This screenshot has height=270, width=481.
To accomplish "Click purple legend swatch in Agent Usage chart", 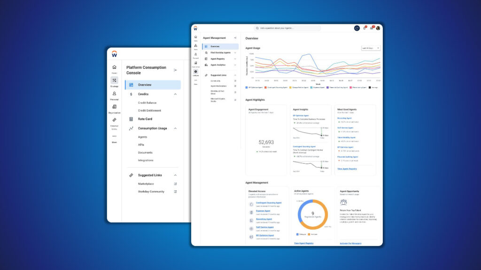I will (x=327, y=88).
